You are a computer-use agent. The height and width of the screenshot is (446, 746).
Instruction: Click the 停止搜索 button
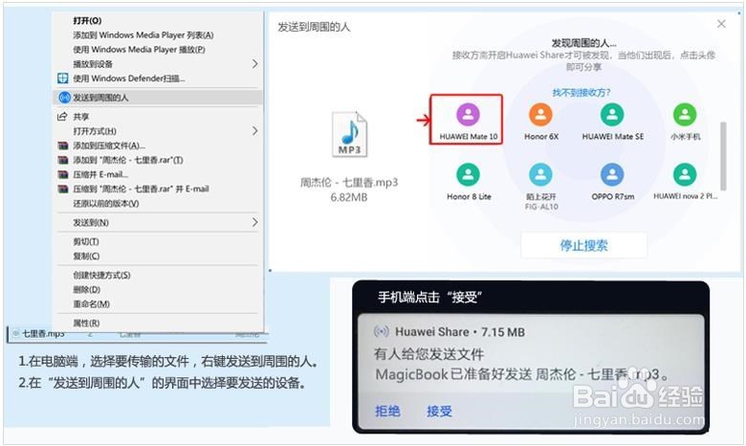(x=583, y=245)
